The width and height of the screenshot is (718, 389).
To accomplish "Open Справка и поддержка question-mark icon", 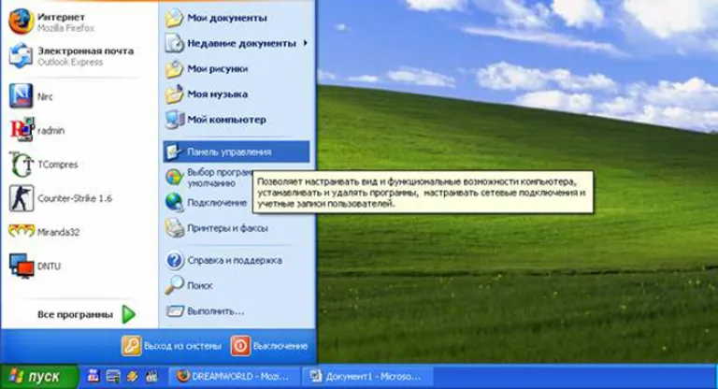I will [x=174, y=260].
